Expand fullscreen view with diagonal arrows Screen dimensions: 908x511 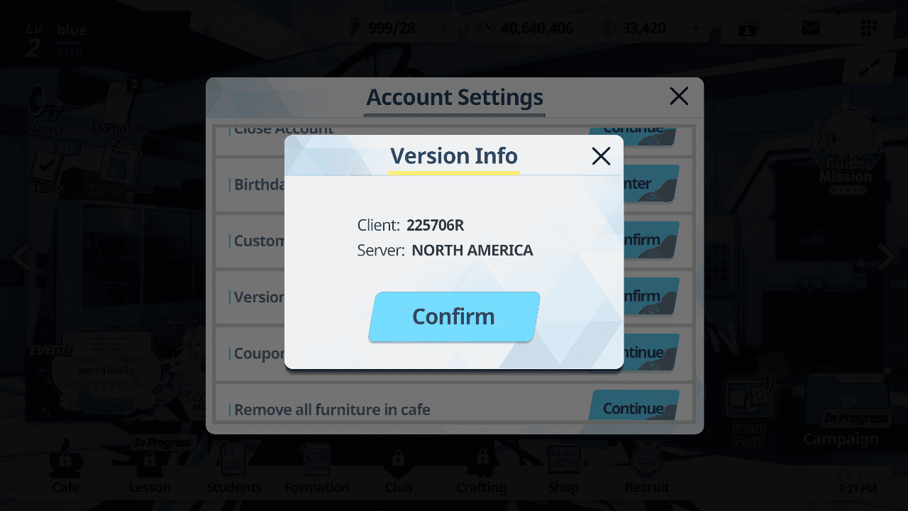tap(868, 68)
